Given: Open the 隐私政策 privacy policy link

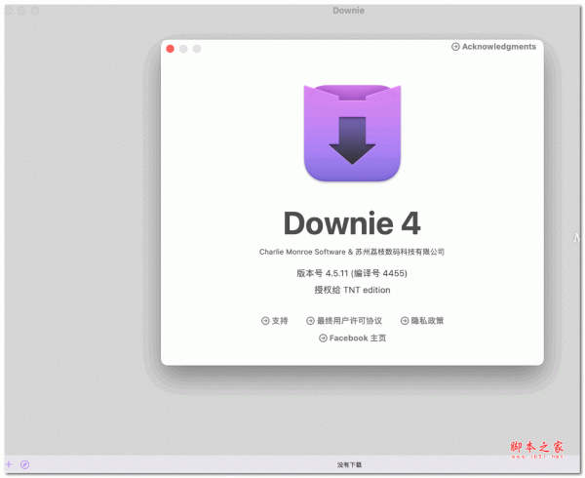Looking at the screenshot, I should click(x=422, y=321).
